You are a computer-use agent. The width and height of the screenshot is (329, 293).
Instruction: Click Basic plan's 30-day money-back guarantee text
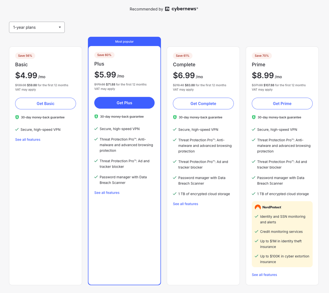point(43,117)
